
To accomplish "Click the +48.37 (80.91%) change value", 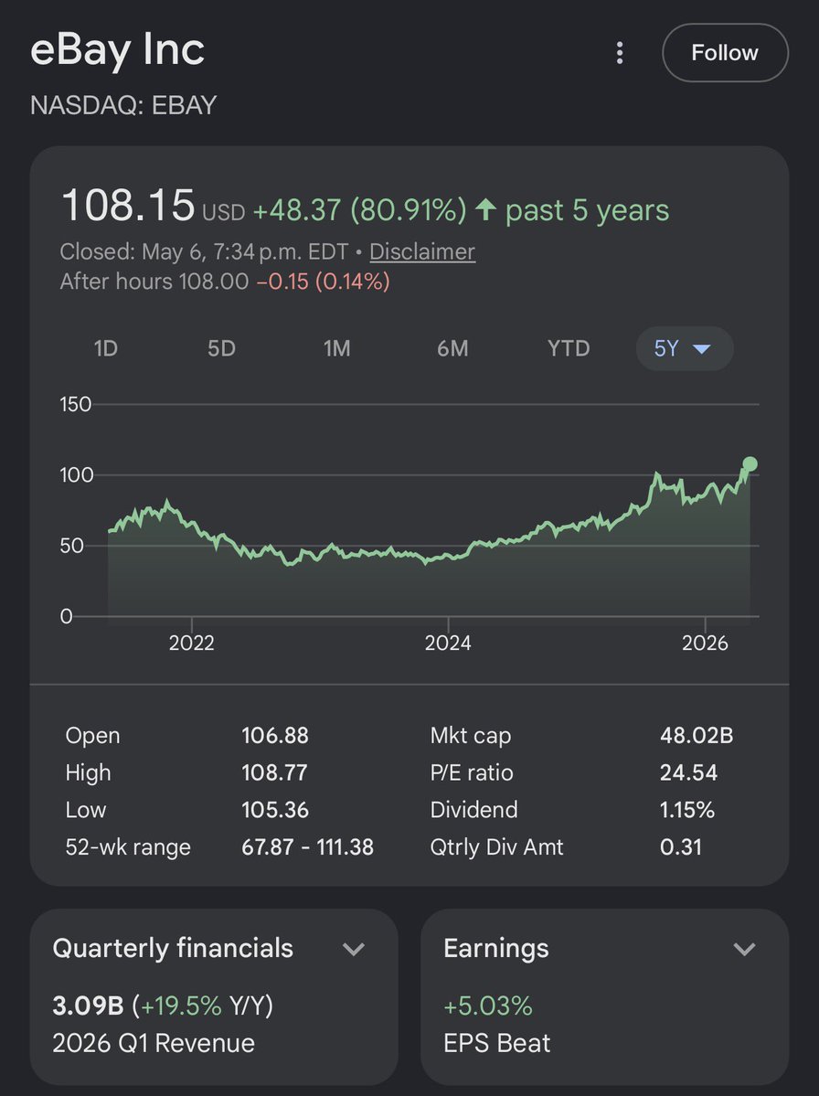I will coord(359,209).
